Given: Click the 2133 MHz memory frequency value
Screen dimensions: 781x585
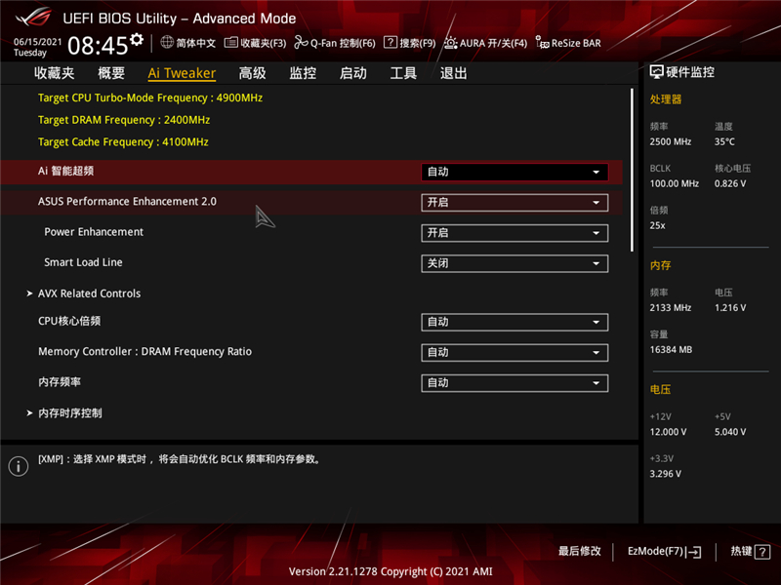Looking at the screenshot, I should pyautogui.click(x=671, y=308).
